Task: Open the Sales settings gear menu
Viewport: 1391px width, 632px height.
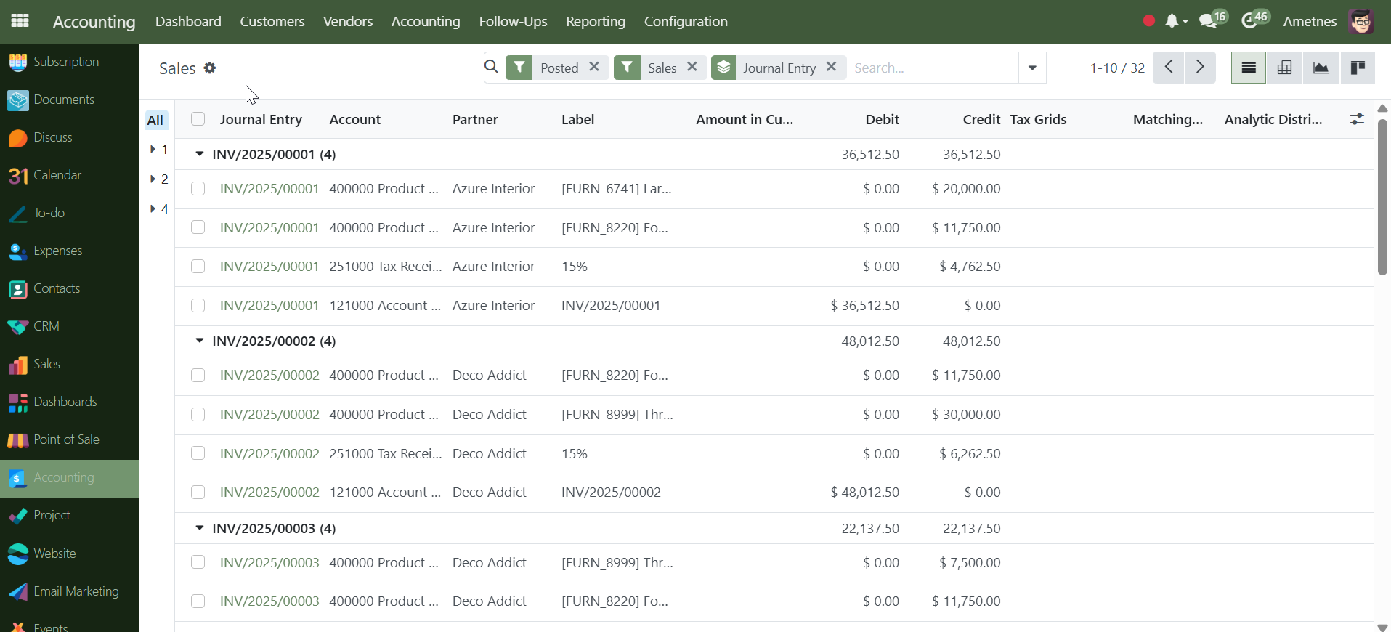Action: [210, 68]
